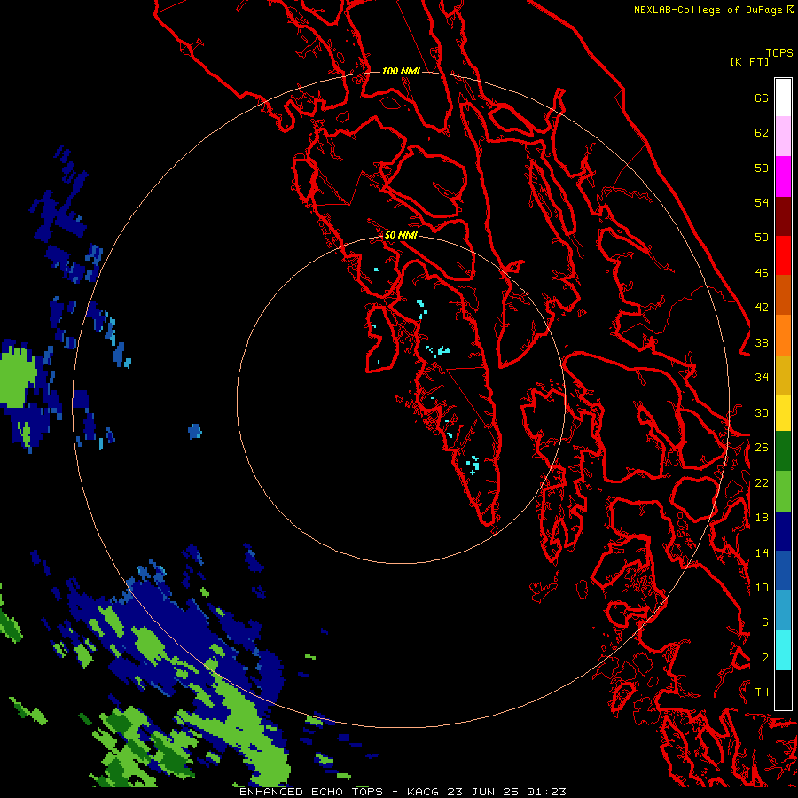The image size is (798, 798).
Task: Click the black TH threshold legend swatch
Action: (x=783, y=690)
